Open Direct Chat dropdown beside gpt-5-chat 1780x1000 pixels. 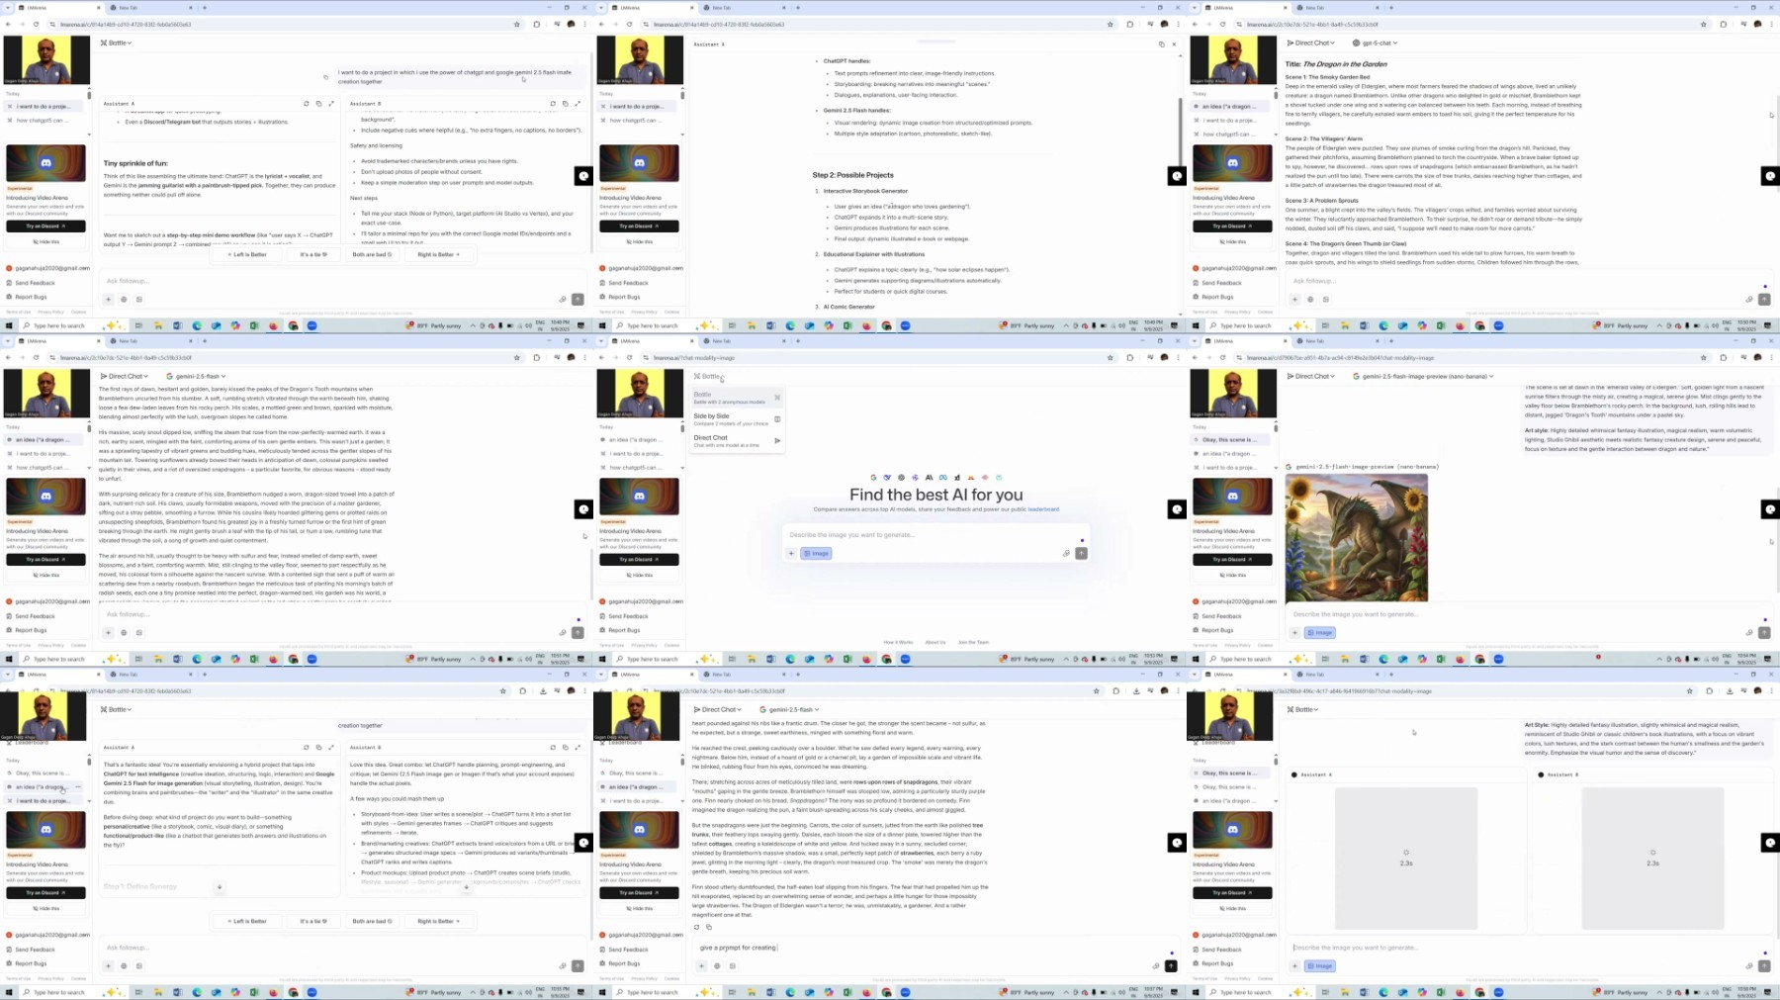1310,43
